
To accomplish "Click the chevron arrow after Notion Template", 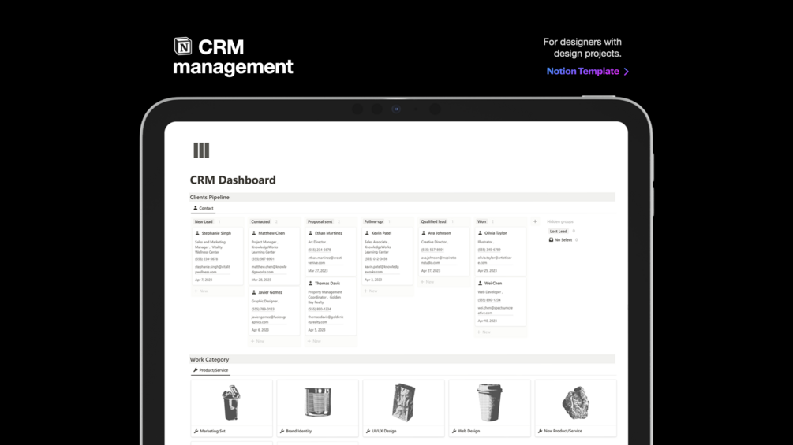I will [x=627, y=72].
